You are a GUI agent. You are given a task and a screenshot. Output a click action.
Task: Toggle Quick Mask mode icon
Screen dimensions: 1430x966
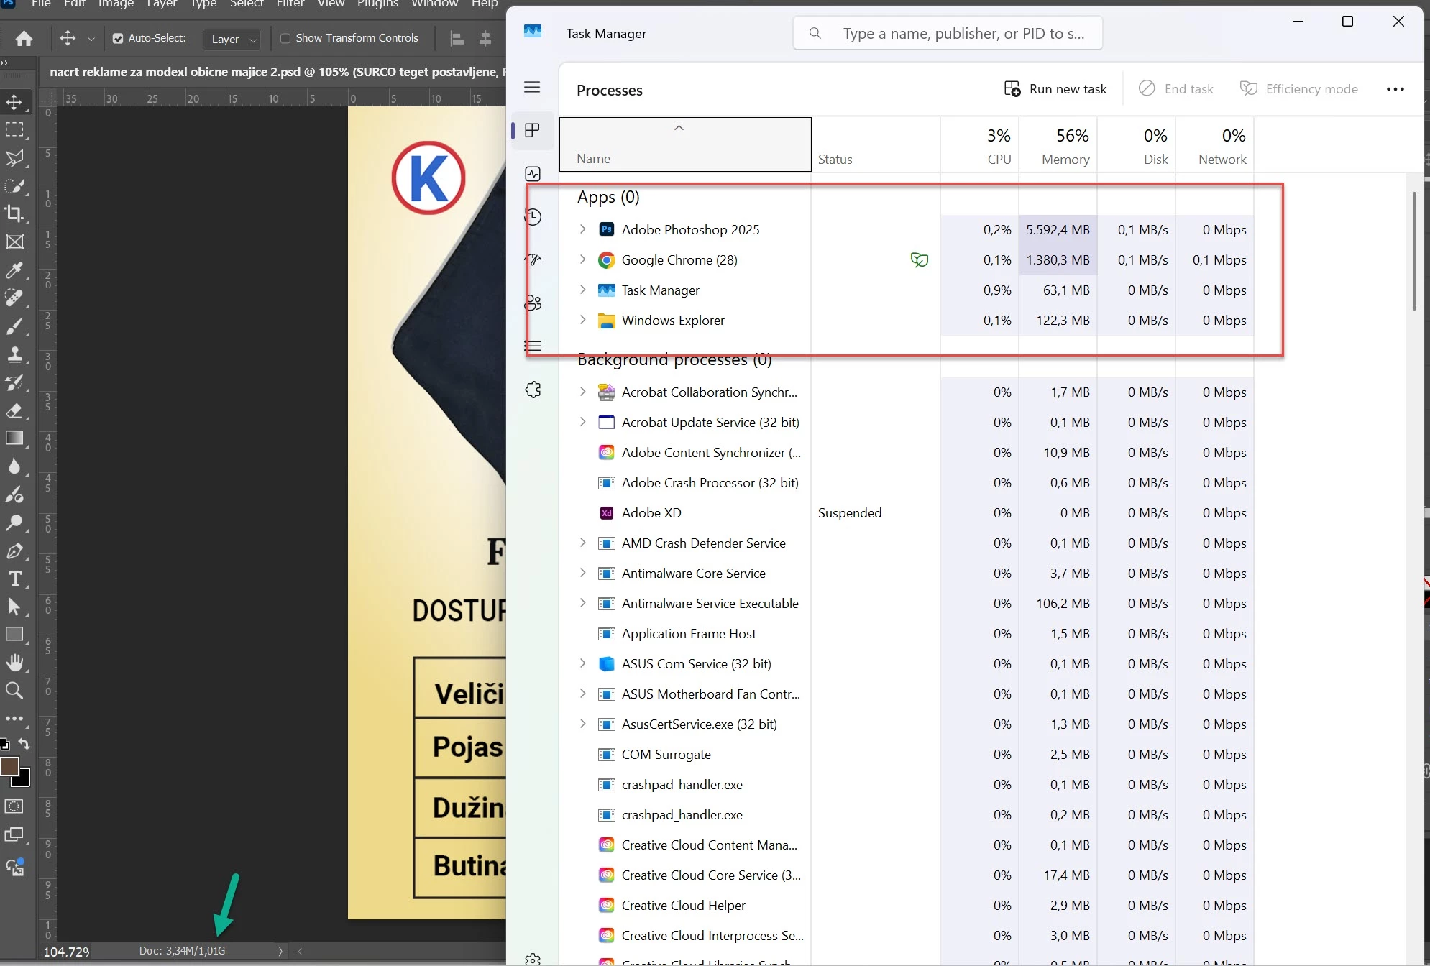pos(14,806)
